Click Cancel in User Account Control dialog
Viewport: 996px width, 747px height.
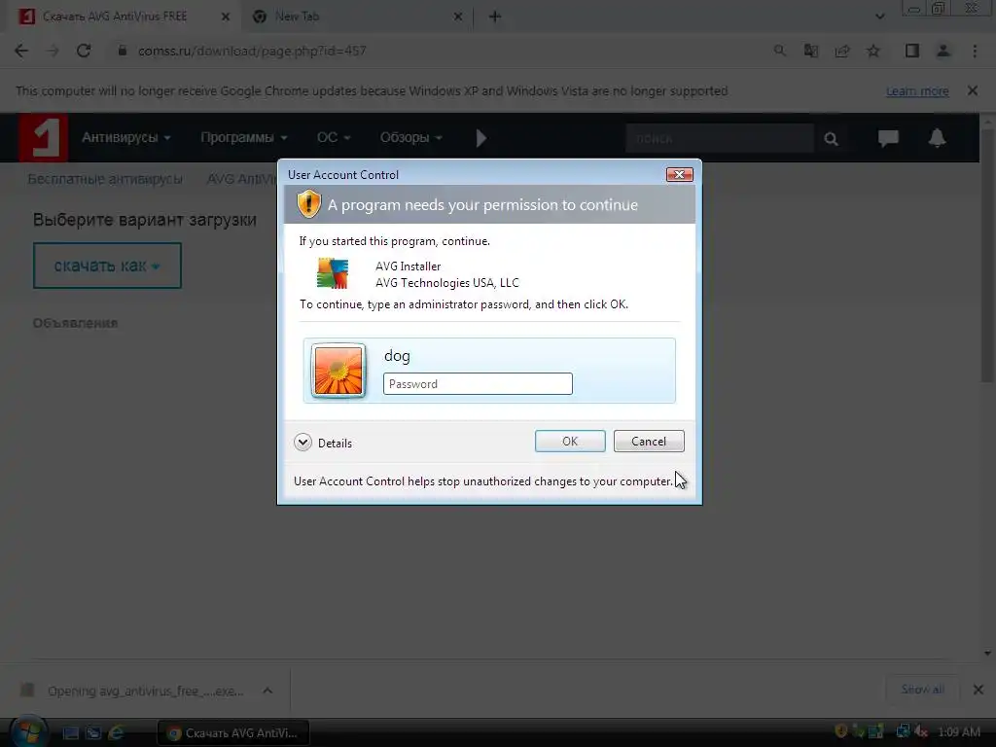[649, 441]
